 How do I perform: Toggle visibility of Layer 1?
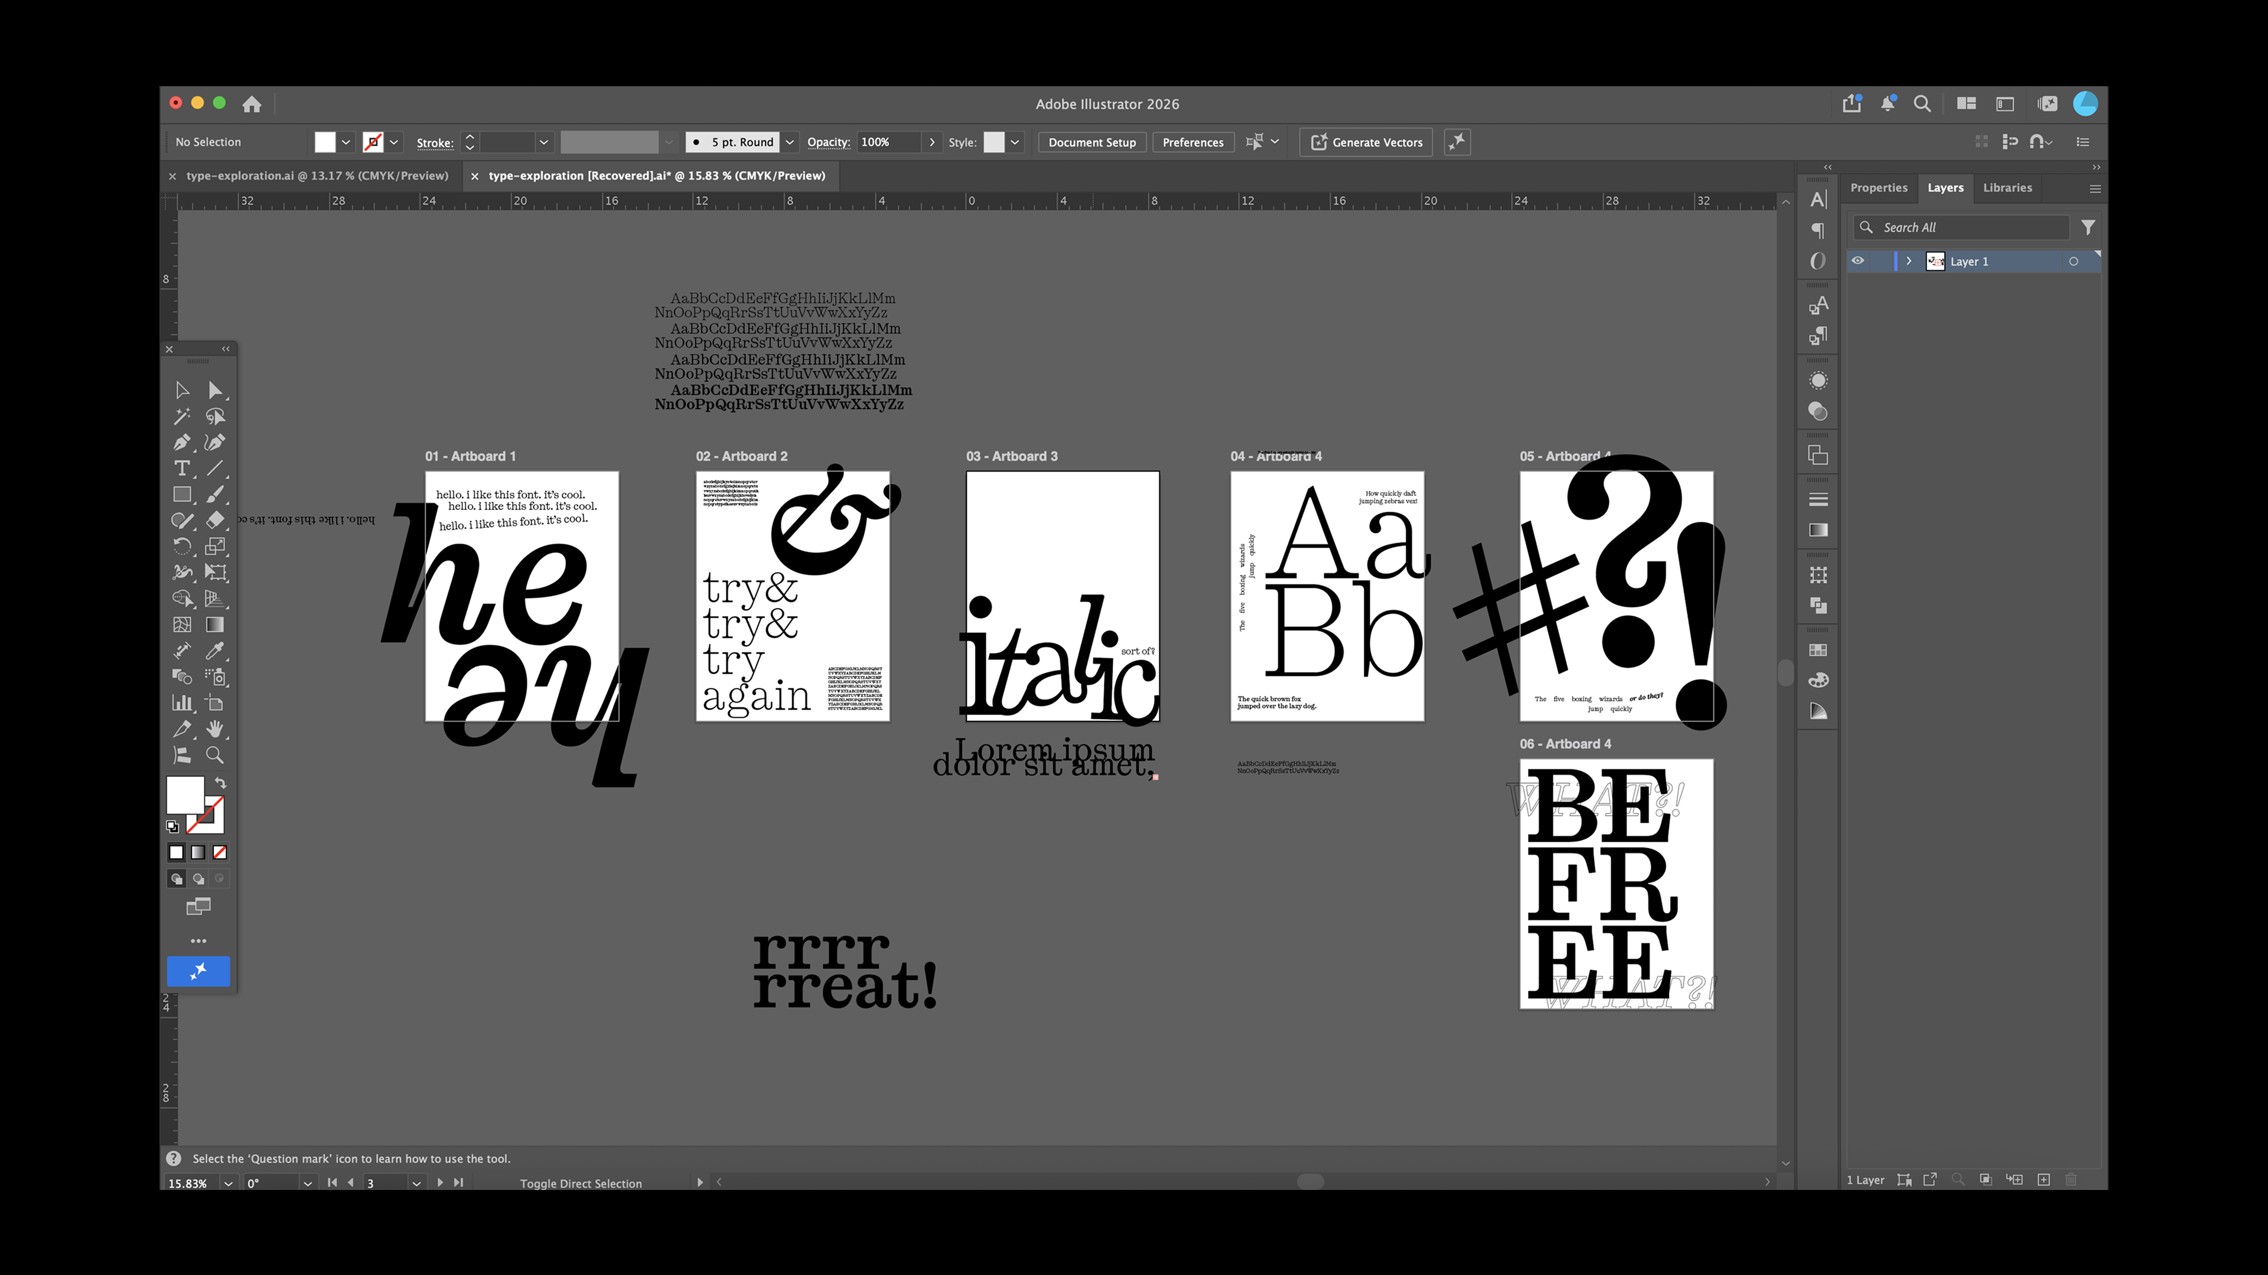(1858, 261)
